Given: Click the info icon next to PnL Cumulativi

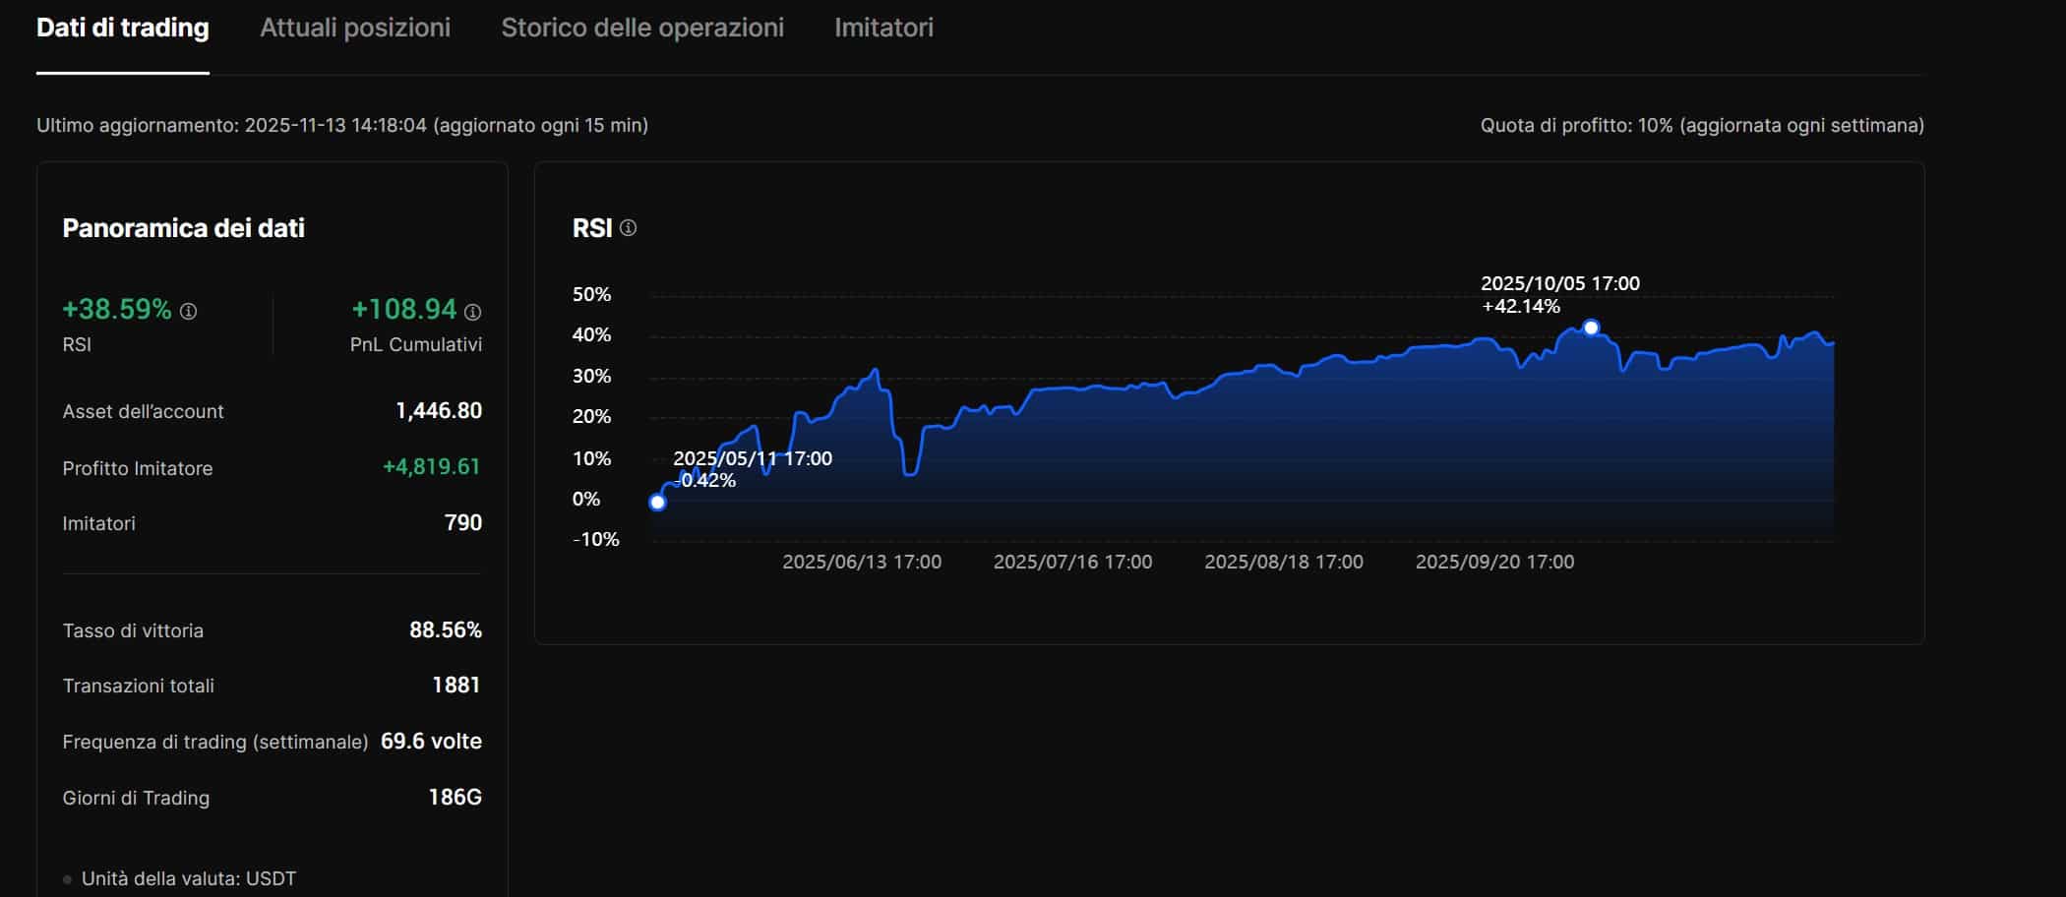Looking at the screenshot, I should [x=471, y=313].
